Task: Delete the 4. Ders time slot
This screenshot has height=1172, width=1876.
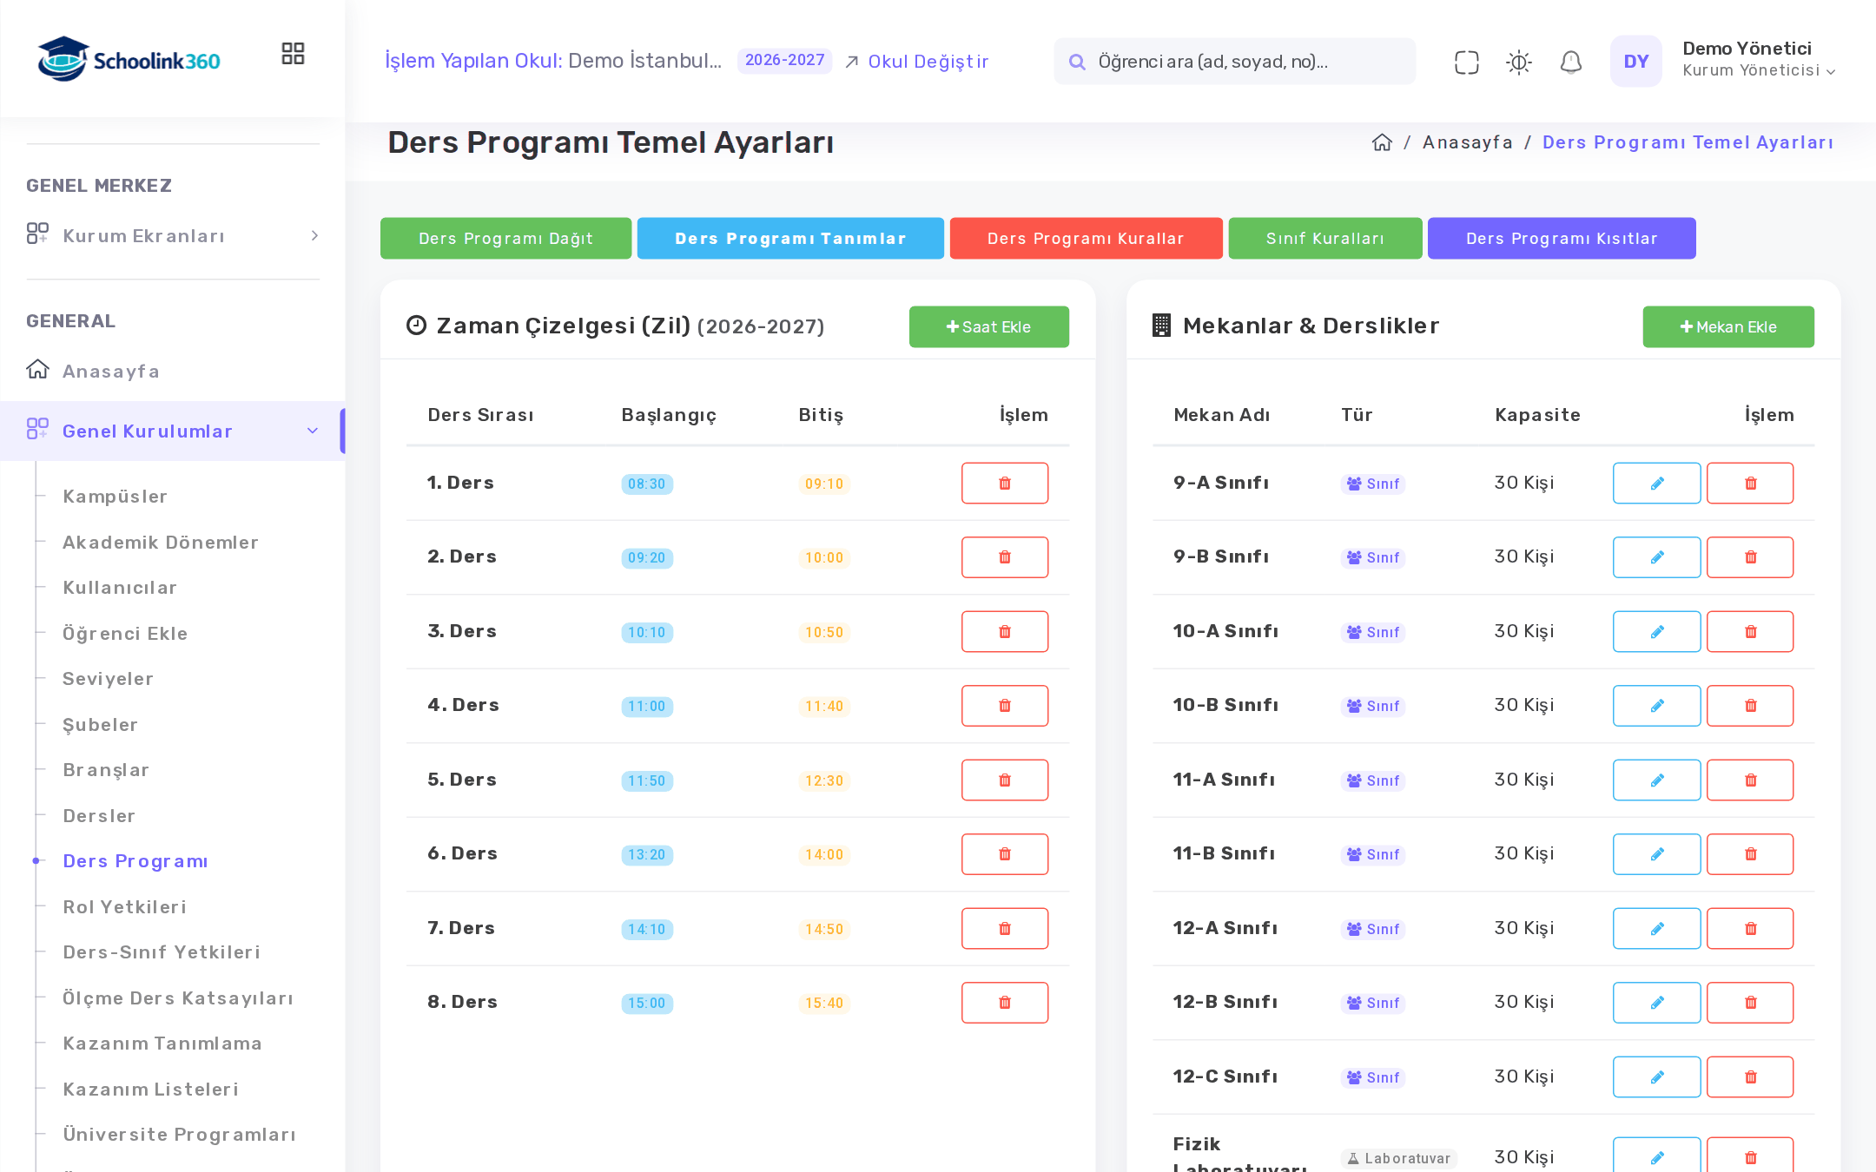Action: point(1004,706)
